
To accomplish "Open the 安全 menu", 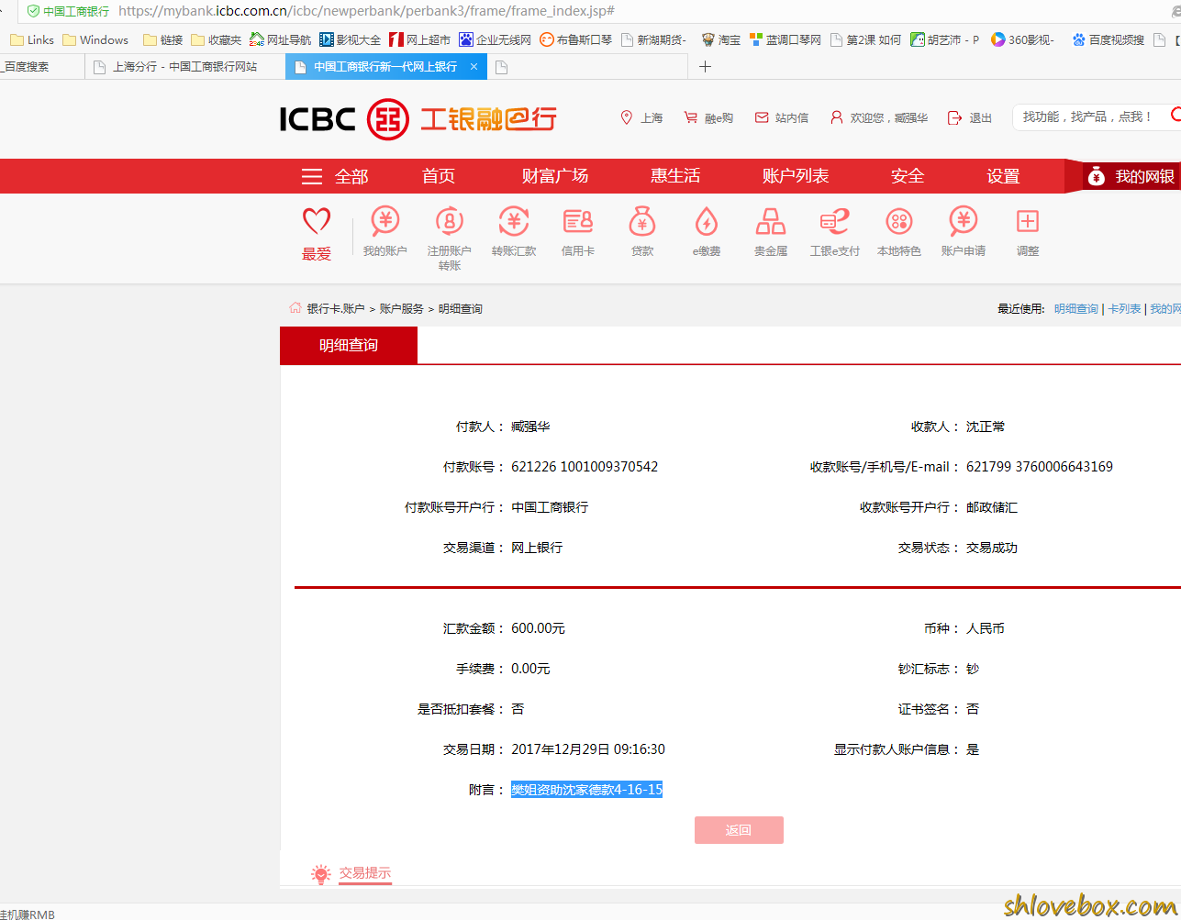I will tap(908, 176).
